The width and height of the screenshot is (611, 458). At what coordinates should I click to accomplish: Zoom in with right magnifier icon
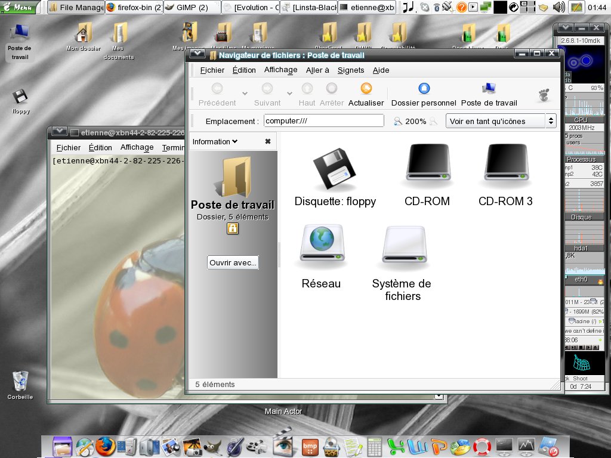click(x=433, y=121)
